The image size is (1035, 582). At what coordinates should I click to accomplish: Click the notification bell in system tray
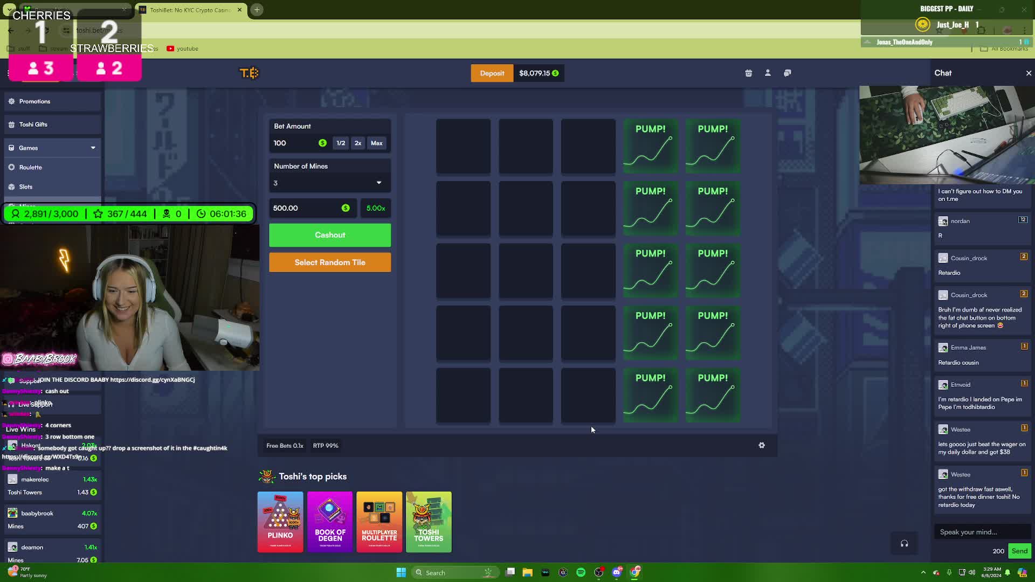point(1007,572)
